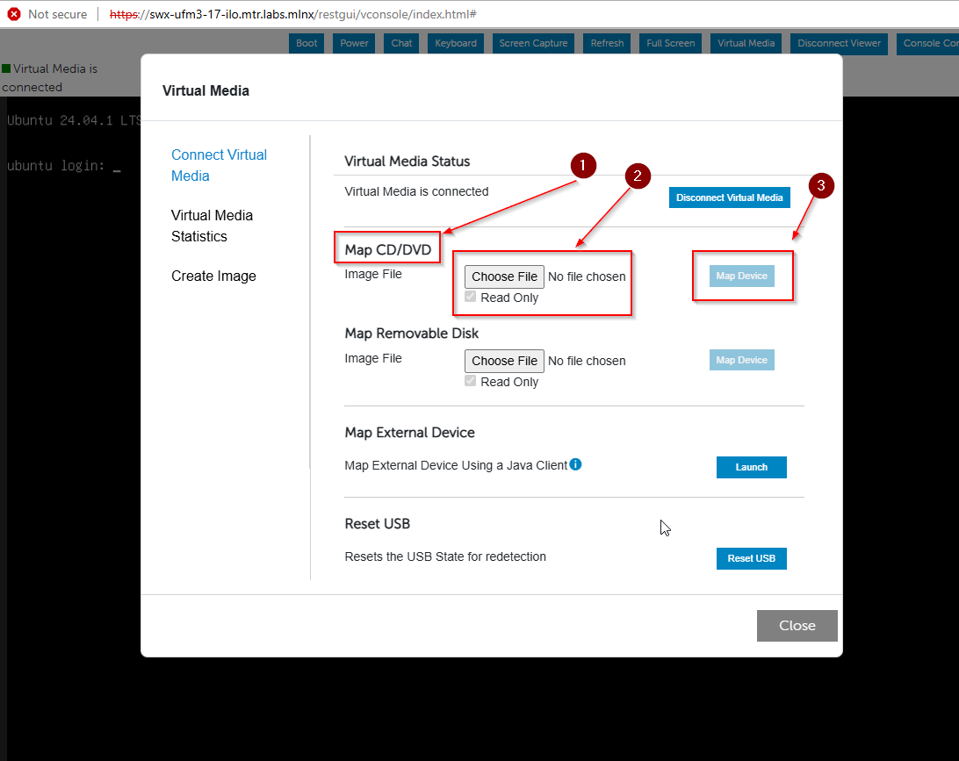
Task: Open the Power toolbar menu
Action: pos(355,43)
